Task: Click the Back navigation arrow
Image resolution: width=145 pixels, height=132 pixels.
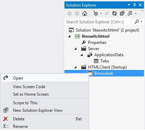Action: pos(70,13)
